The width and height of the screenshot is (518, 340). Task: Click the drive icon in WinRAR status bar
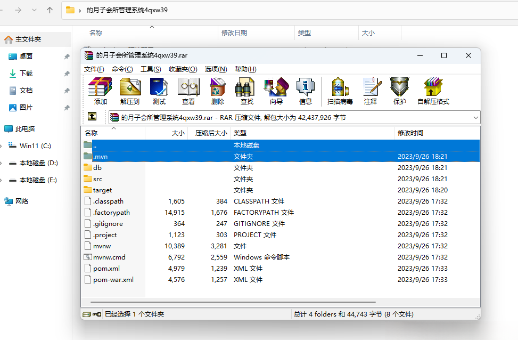pyautogui.click(x=87, y=314)
